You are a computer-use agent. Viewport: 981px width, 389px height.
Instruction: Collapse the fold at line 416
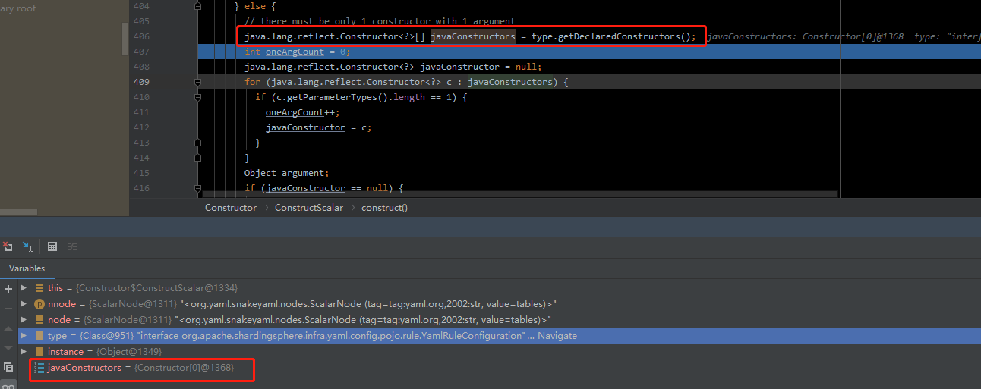coord(198,188)
